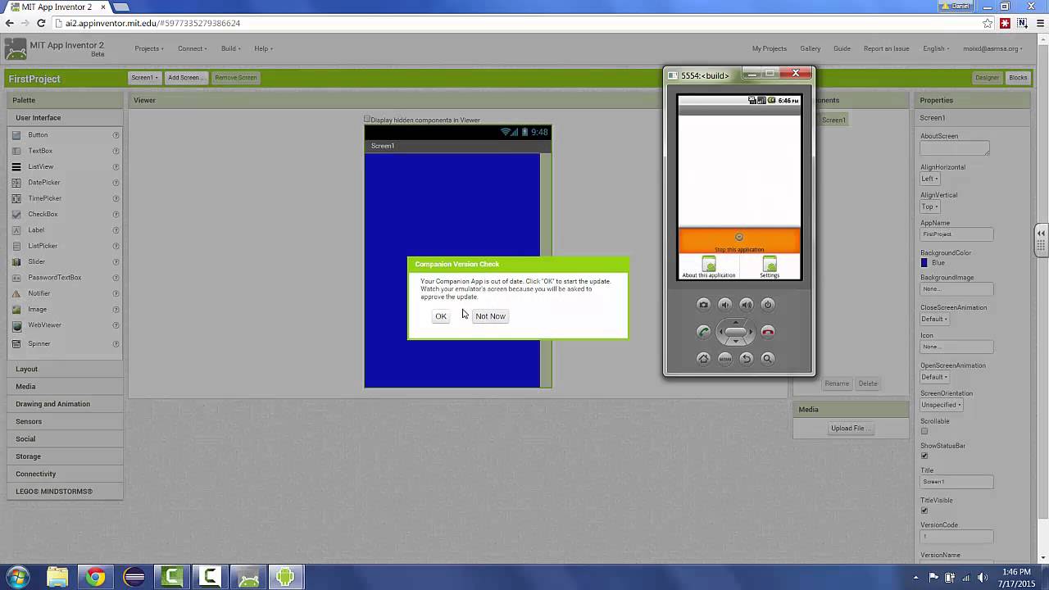Image resolution: width=1049 pixels, height=590 pixels.
Task: Go to My Projects
Action: click(x=770, y=48)
